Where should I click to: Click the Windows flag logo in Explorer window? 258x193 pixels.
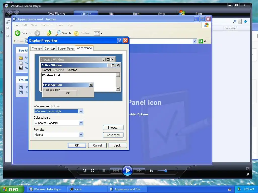206,25
